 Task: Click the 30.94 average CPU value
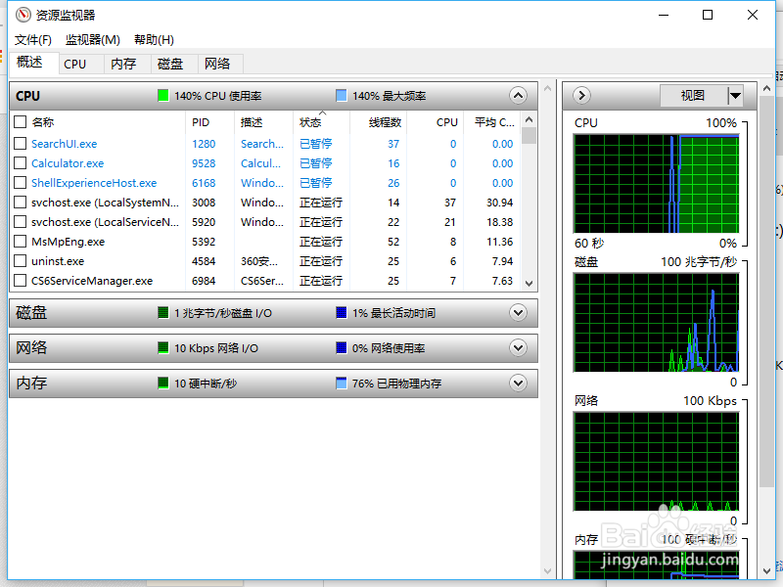[500, 203]
